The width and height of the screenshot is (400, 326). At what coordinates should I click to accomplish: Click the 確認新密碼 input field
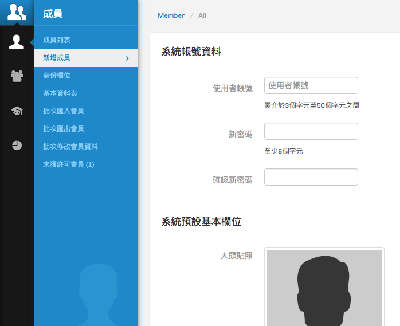tap(311, 177)
